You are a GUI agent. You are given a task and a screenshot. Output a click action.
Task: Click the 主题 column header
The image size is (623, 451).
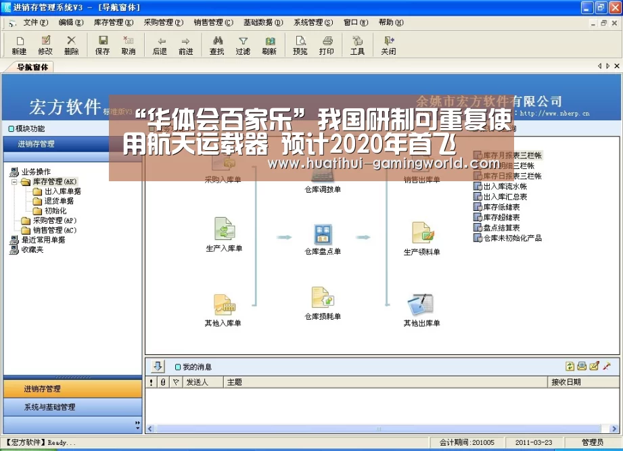click(x=386, y=382)
